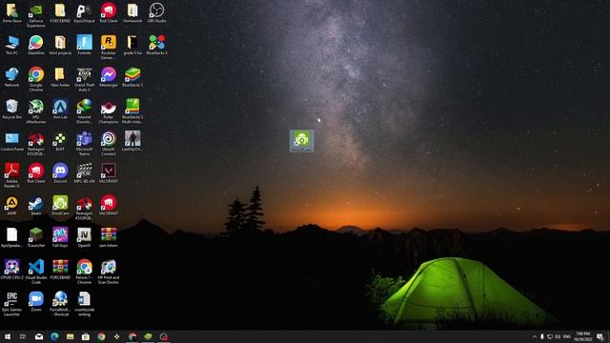
Task: Select the Recycle Bin icon
Action: (11, 109)
